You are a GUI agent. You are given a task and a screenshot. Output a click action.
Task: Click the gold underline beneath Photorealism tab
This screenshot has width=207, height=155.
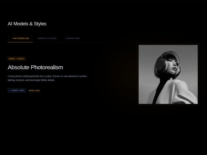click(20, 42)
